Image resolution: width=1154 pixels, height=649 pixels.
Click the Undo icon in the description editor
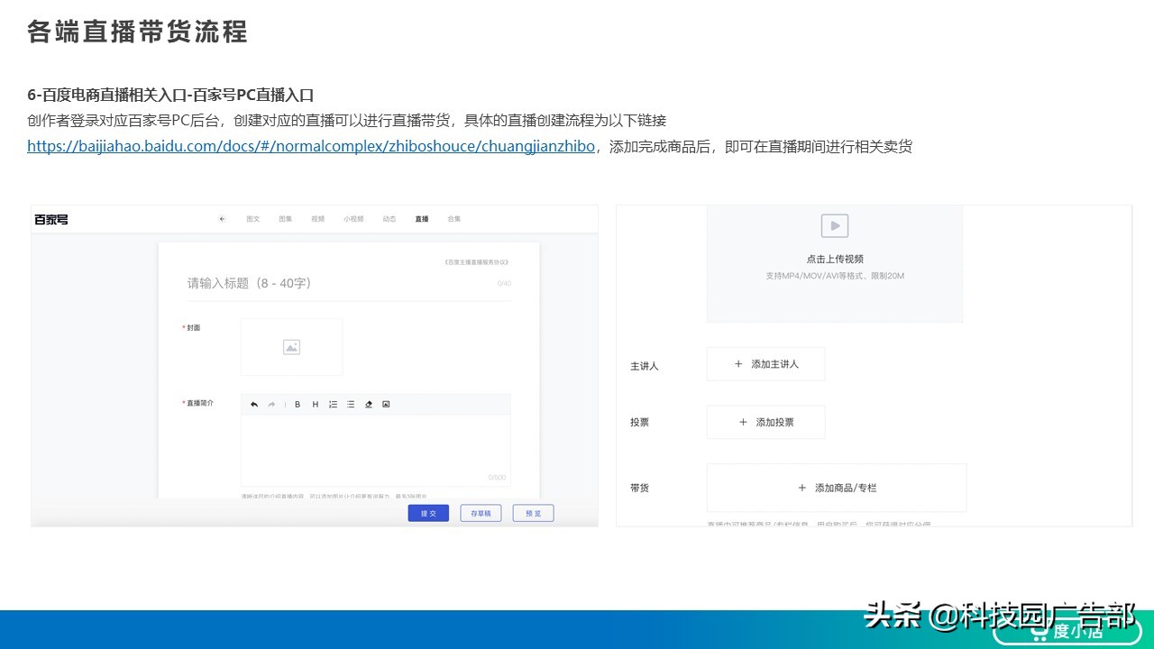point(254,405)
